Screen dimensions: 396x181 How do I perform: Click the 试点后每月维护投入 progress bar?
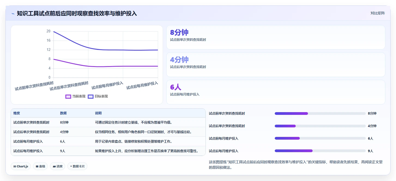pos(320,151)
